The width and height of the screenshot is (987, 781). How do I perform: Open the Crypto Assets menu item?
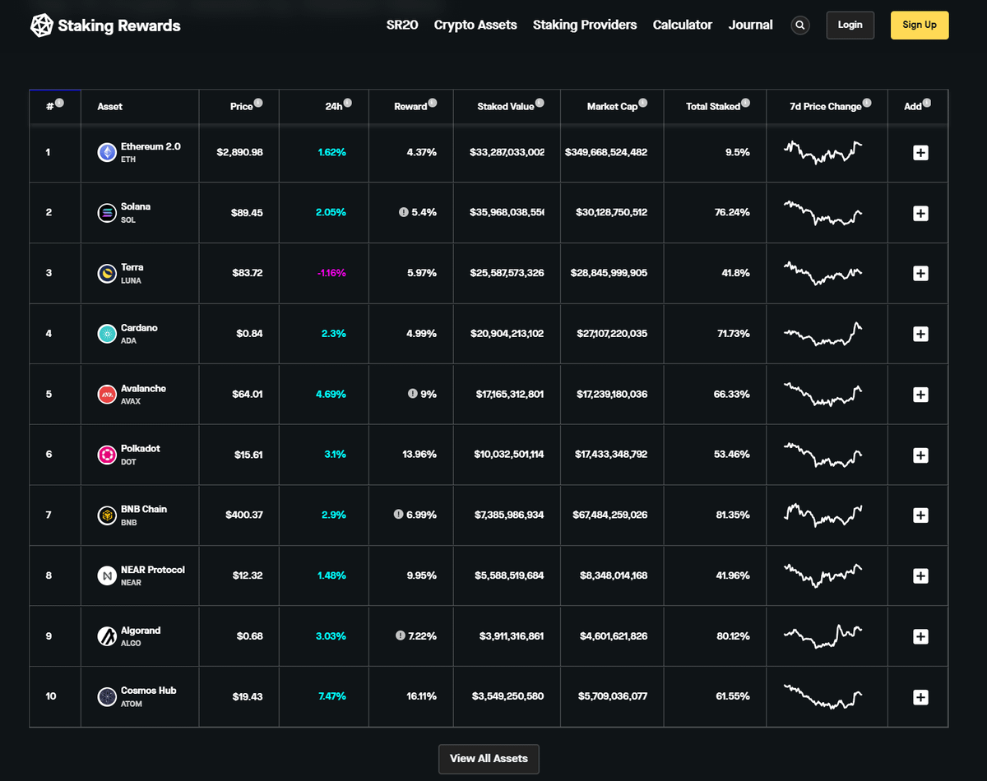click(475, 25)
